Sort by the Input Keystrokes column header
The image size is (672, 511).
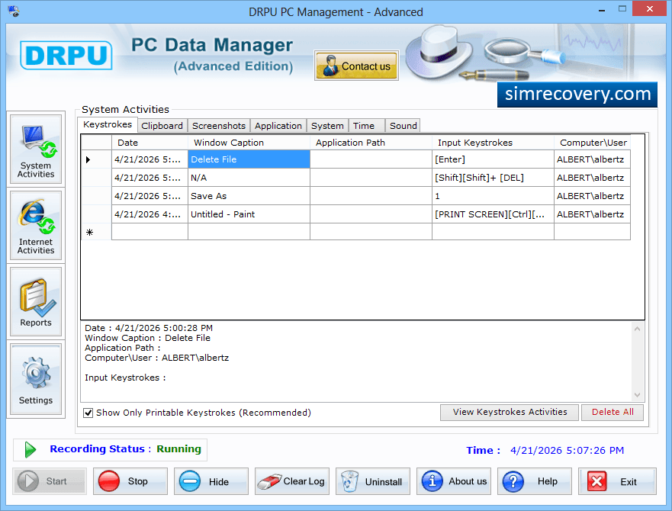click(493, 143)
